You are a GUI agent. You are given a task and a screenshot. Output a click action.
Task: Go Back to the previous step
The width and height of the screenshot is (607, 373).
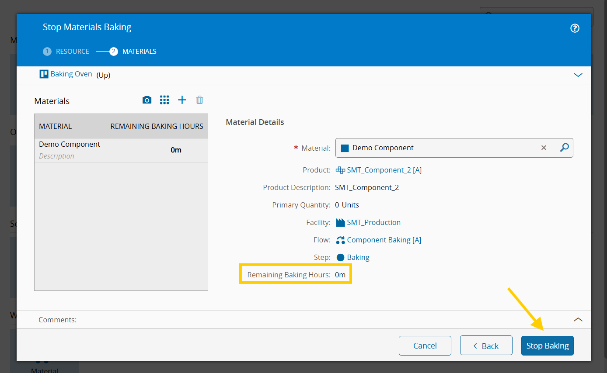pyautogui.click(x=486, y=346)
